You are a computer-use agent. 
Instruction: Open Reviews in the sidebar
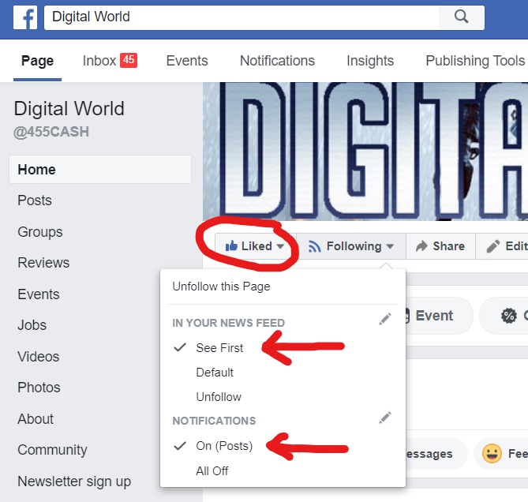click(x=43, y=263)
